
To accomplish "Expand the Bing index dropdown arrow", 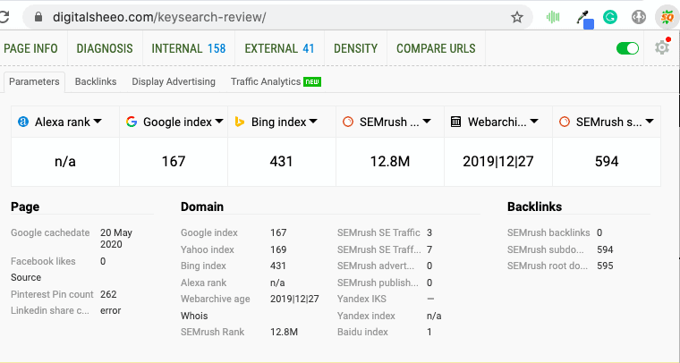I will point(313,122).
